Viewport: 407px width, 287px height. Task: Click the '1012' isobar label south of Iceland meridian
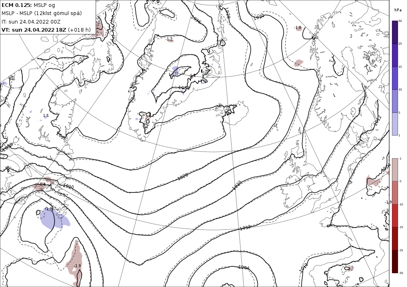[x=245, y=228]
